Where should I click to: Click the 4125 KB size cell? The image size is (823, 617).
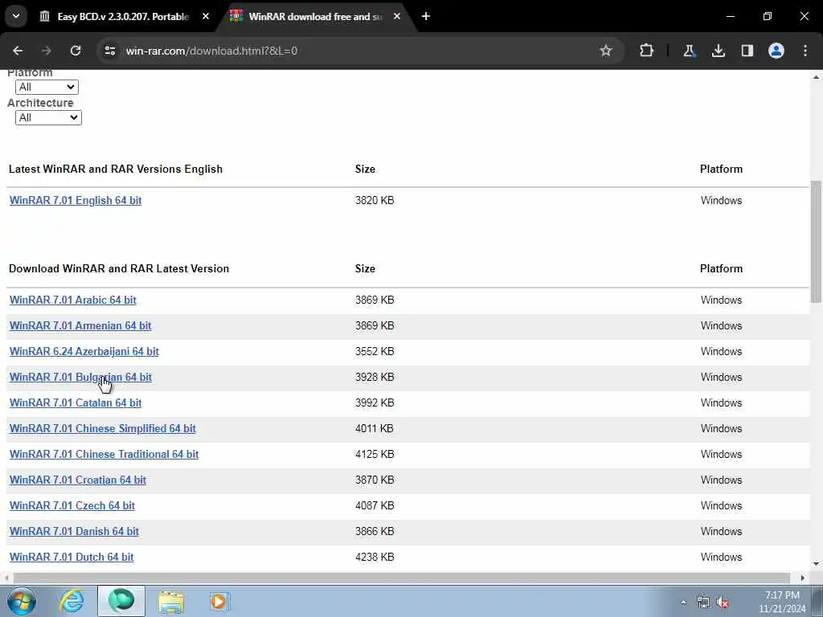(x=375, y=455)
